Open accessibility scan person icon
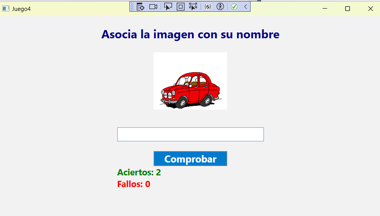Image resolution: width=380 pixels, height=216 pixels. pos(220,7)
